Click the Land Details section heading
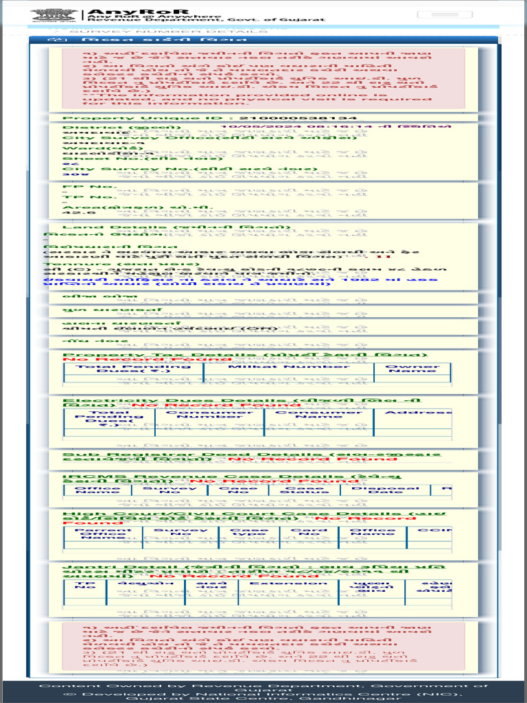 176,227
